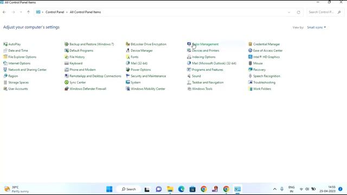Screen dimensions: 347x195
Task: Click the Troubleshooting link
Action: coord(264,82)
